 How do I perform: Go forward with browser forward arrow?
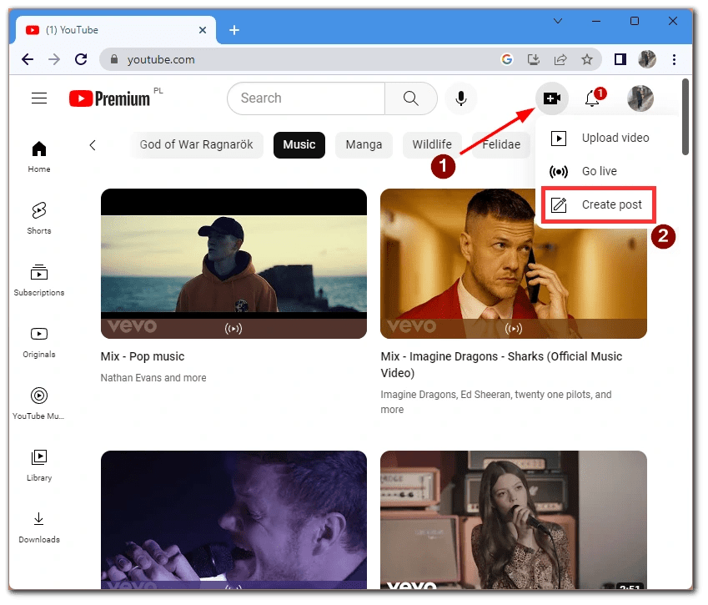coord(54,59)
